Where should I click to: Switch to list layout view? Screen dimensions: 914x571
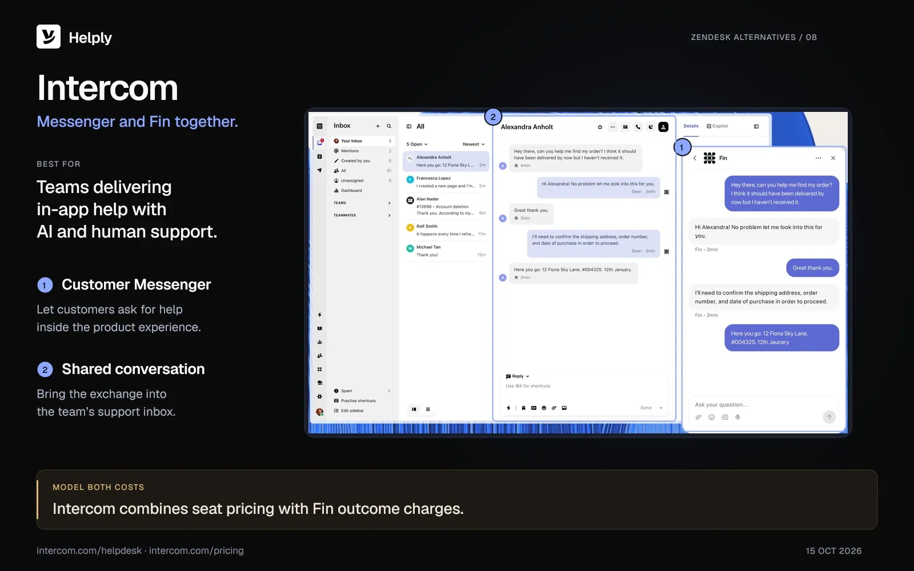(428, 409)
